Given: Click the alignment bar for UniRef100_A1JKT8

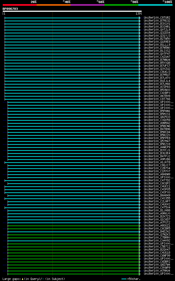Looking at the screenshot, I should 72,162.
